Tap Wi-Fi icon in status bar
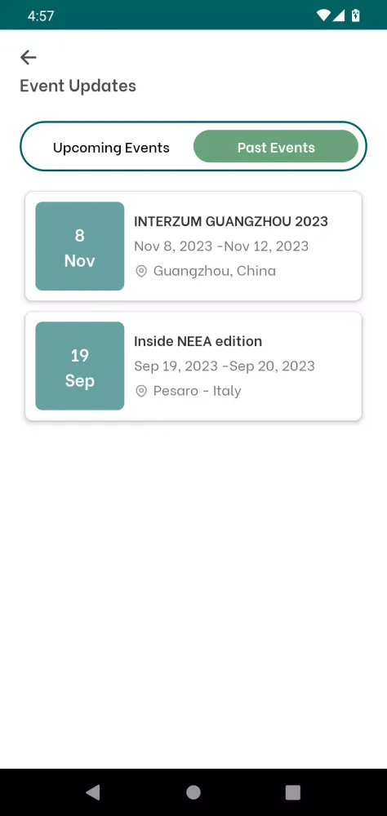The image size is (387, 816). [323, 16]
